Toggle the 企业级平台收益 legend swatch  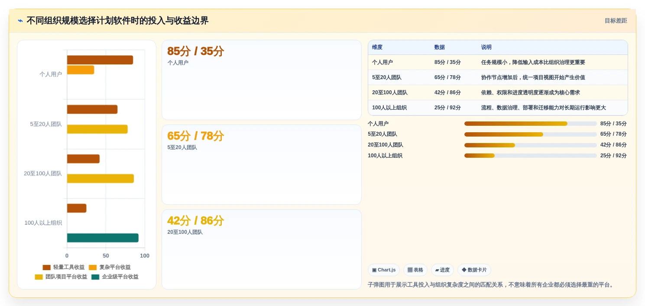pyautogui.click(x=95, y=277)
